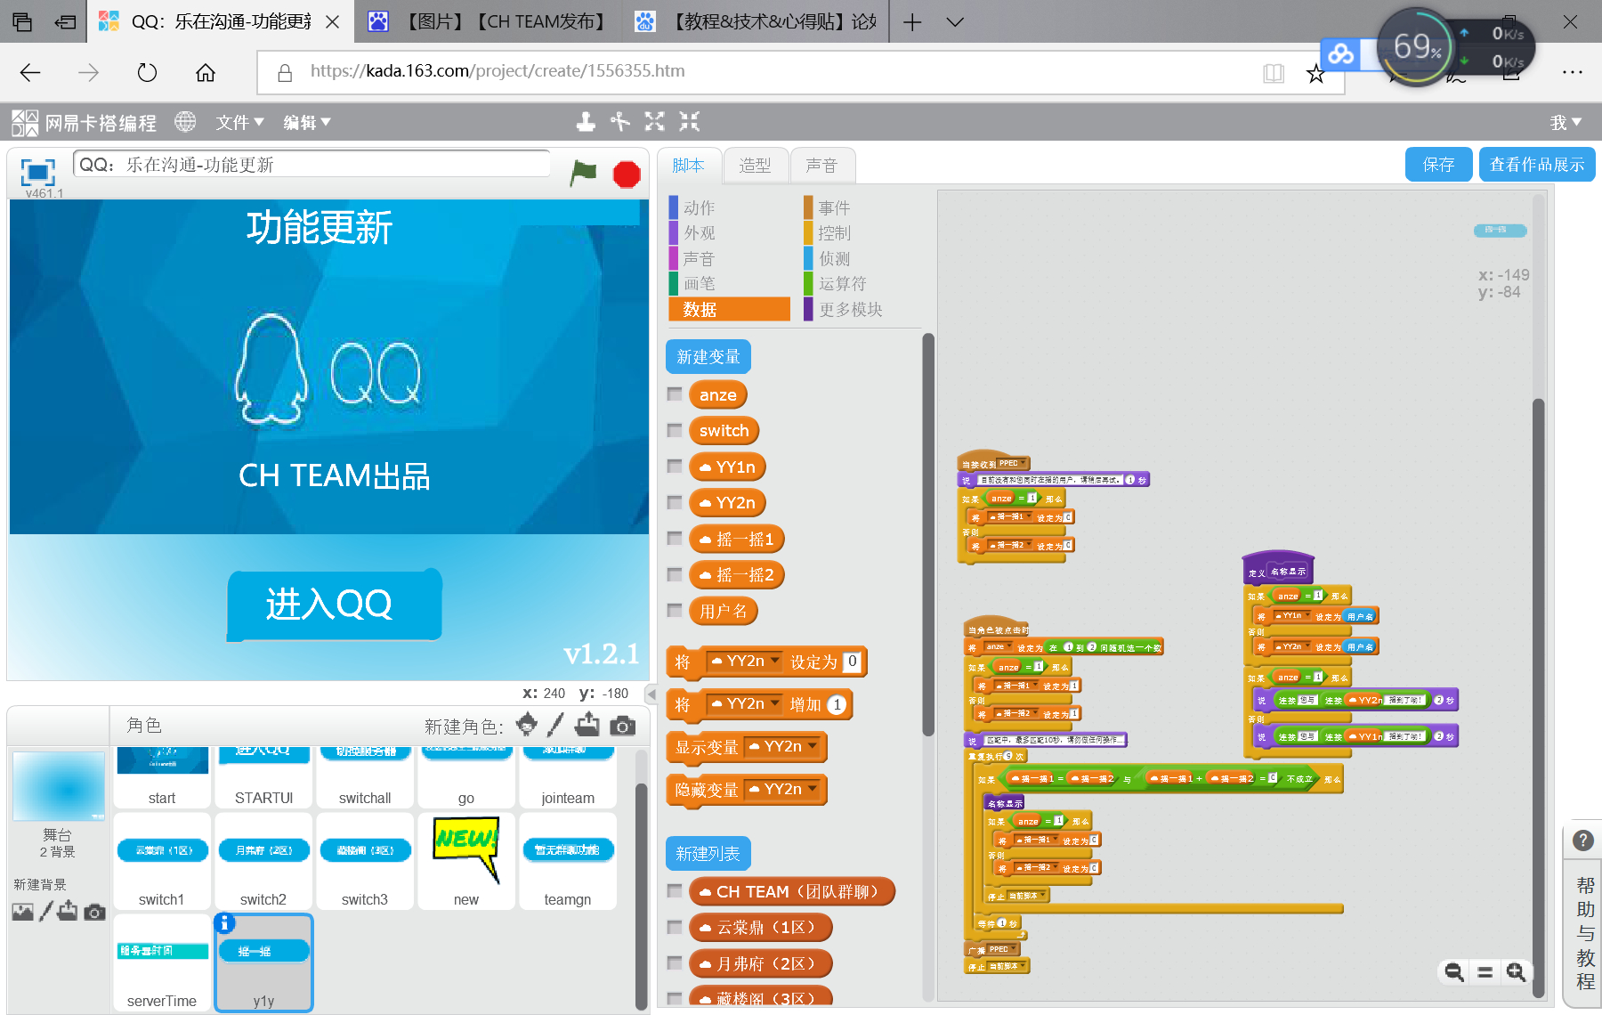Refresh the browser page
This screenshot has height=1015, width=1602.
point(147,72)
